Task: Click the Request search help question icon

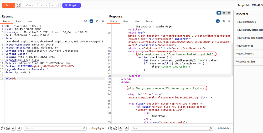Action: click(x=3, y=128)
